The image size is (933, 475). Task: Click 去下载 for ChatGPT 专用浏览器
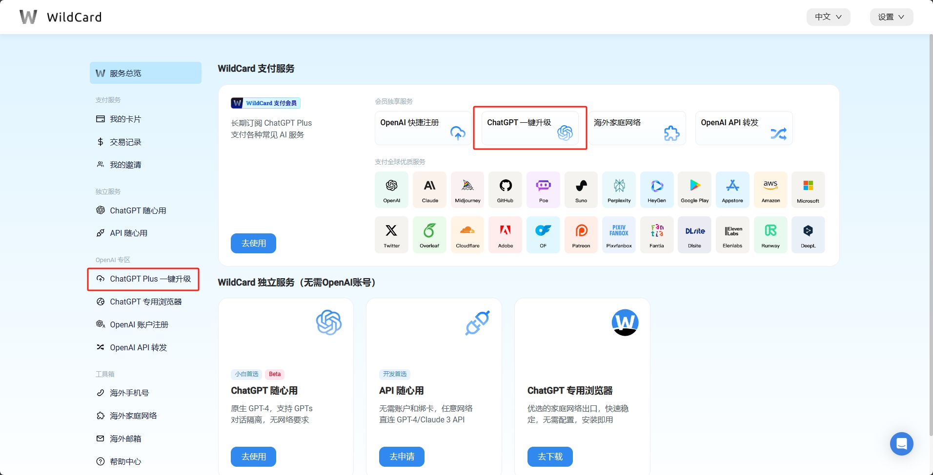tap(550, 456)
